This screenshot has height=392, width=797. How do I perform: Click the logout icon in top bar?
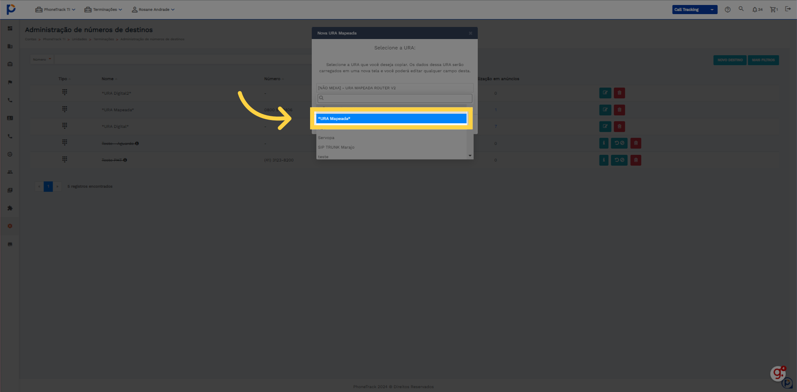click(x=788, y=9)
